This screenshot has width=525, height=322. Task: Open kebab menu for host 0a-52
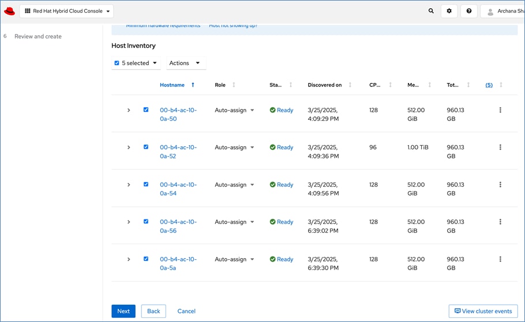(x=500, y=147)
